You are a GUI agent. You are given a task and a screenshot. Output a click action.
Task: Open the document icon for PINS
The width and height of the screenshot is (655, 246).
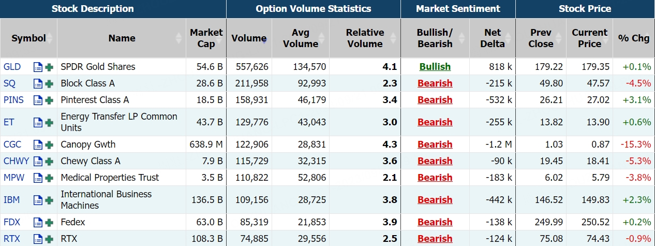point(38,100)
